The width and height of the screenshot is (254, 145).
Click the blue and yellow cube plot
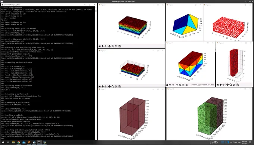pyautogui.click(x=186, y=24)
